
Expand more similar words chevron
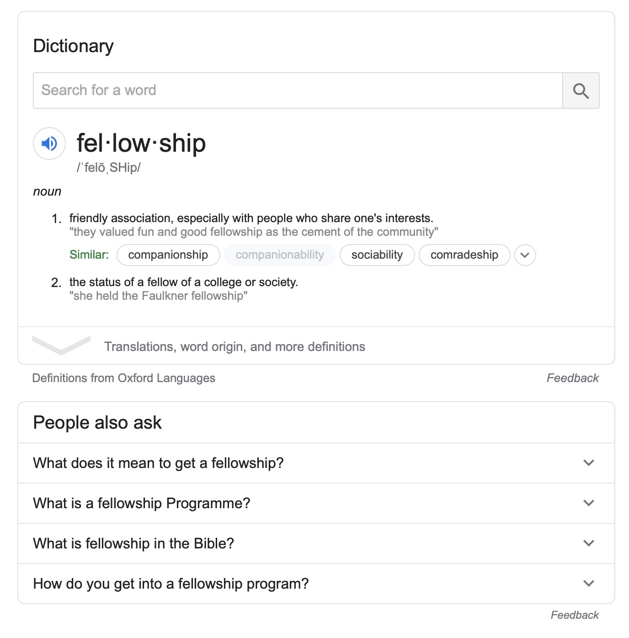pos(525,255)
